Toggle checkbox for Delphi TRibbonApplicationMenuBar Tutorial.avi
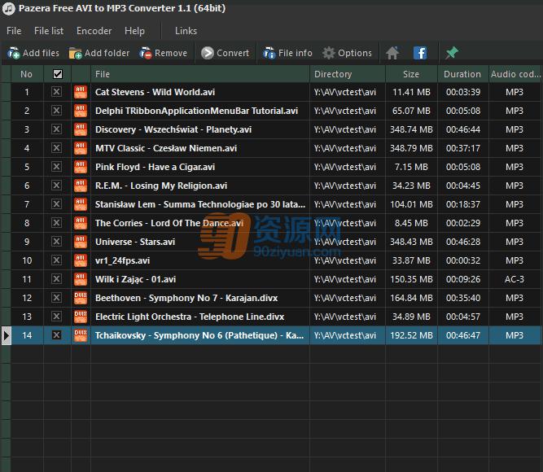The height and width of the screenshot is (472, 543). coord(56,111)
